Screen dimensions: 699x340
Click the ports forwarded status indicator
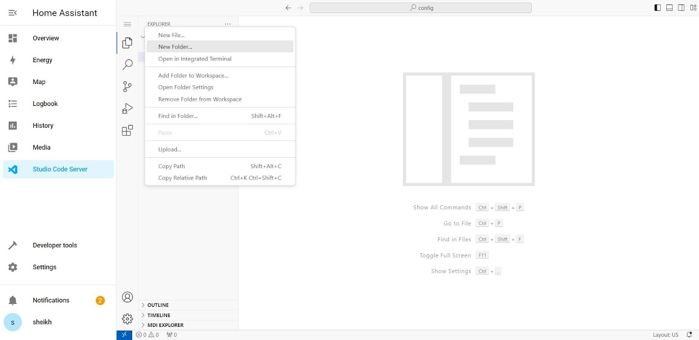pyautogui.click(x=171, y=335)
